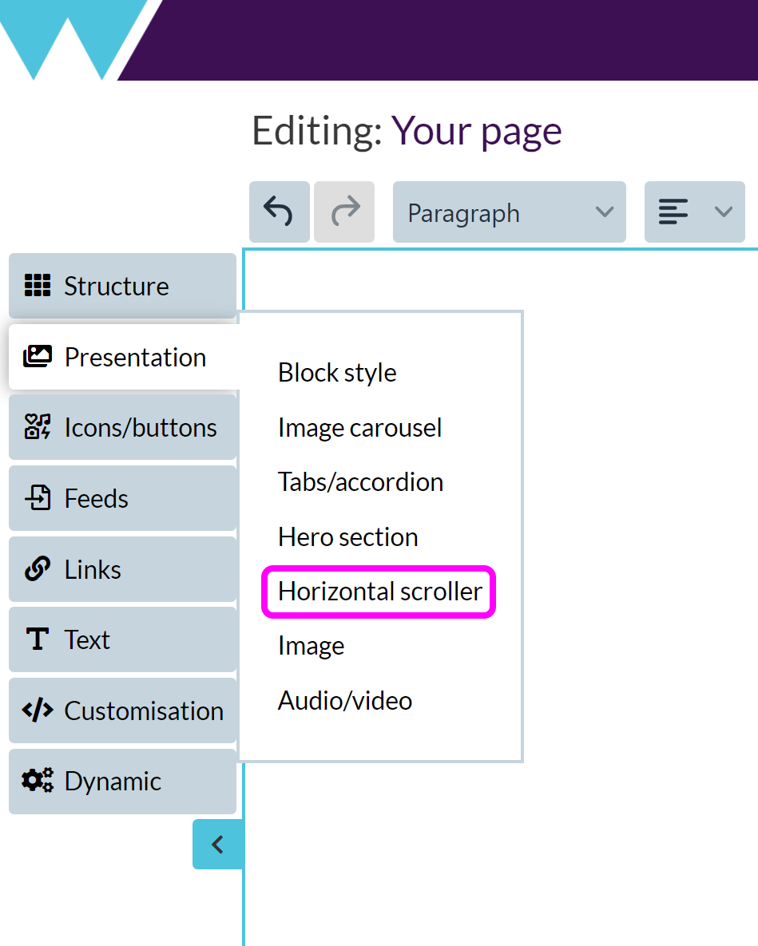Screen dimensions: 758x946
Task: Click the "Your page" title link
Action: (476, 131)
